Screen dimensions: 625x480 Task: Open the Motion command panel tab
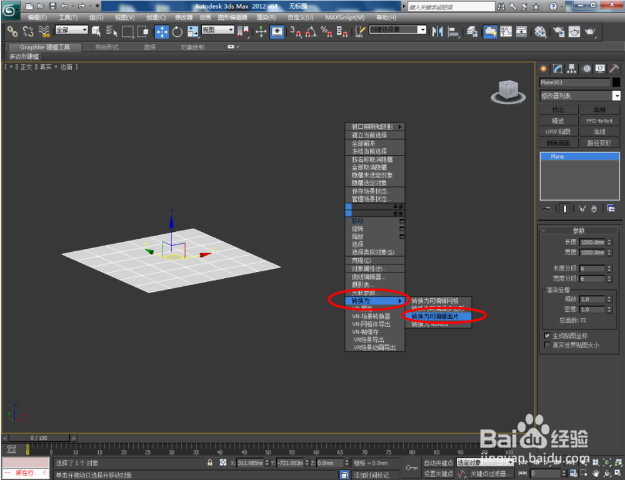(x=586, y=69)
